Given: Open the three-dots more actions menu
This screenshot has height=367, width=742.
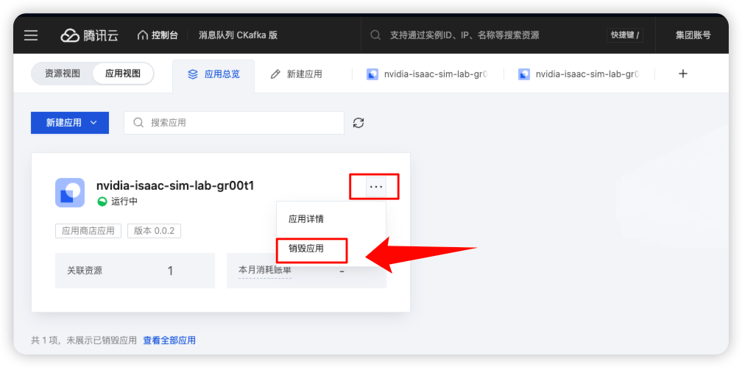Looking at the screenshot, I should 376,187.
